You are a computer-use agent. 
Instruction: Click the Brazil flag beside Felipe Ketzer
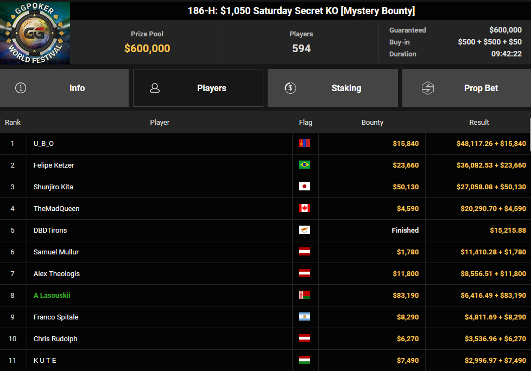[305, 165]
